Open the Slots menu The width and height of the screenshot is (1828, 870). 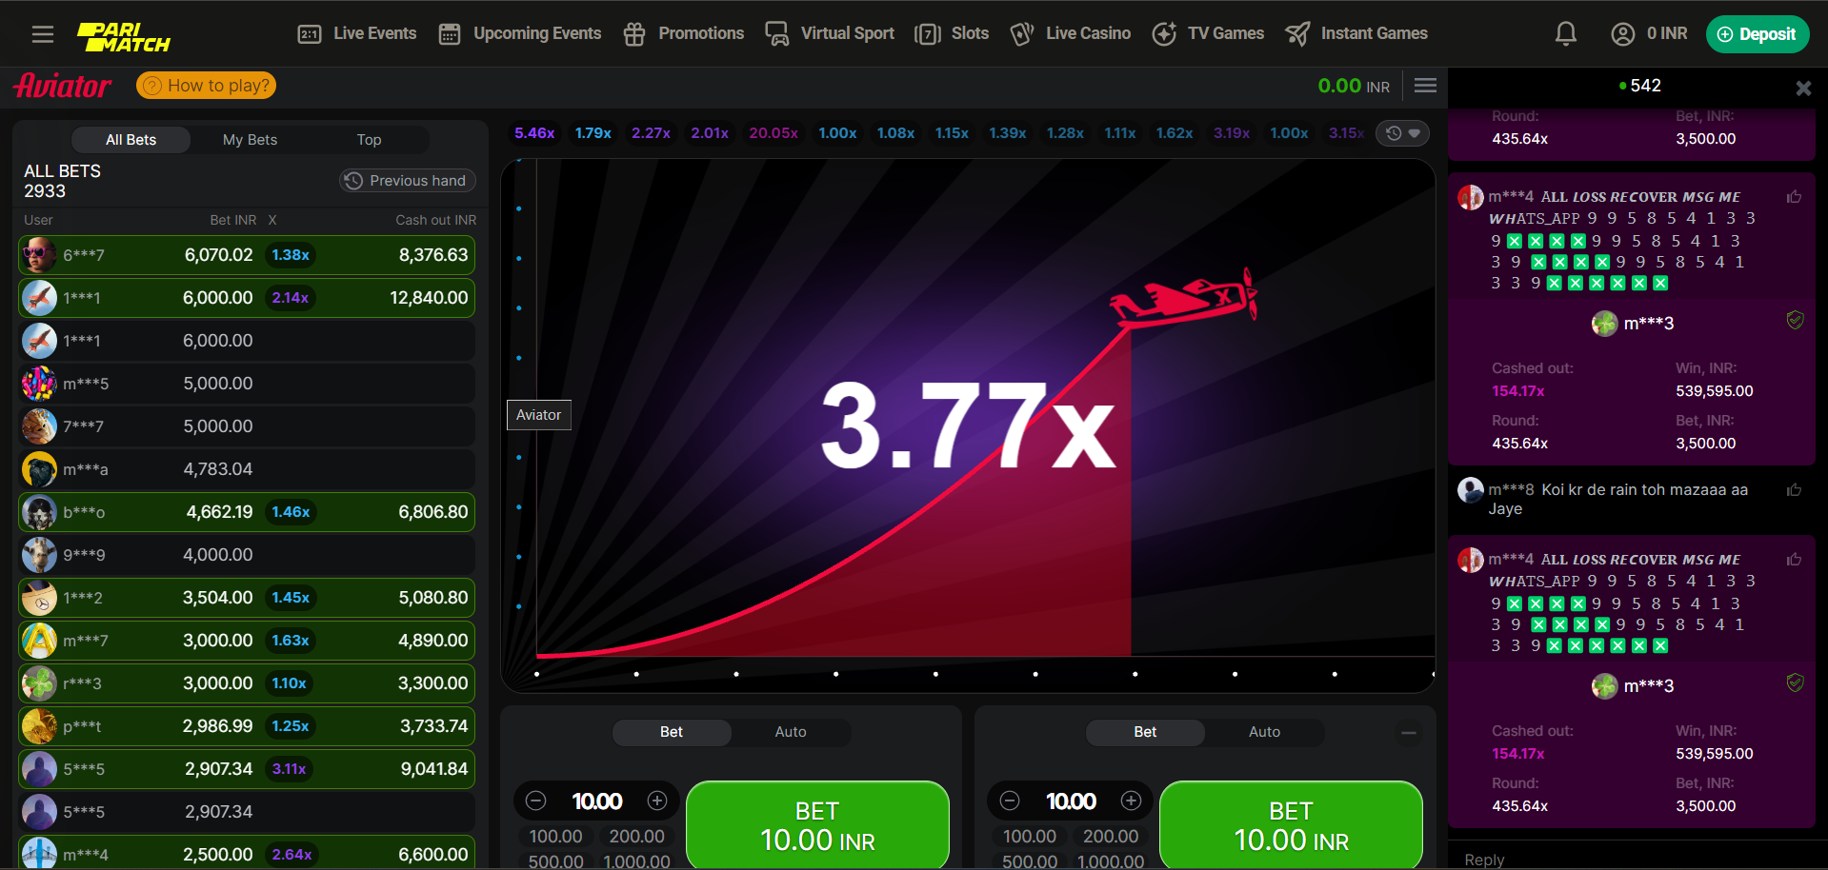click(x=952, y=34)
